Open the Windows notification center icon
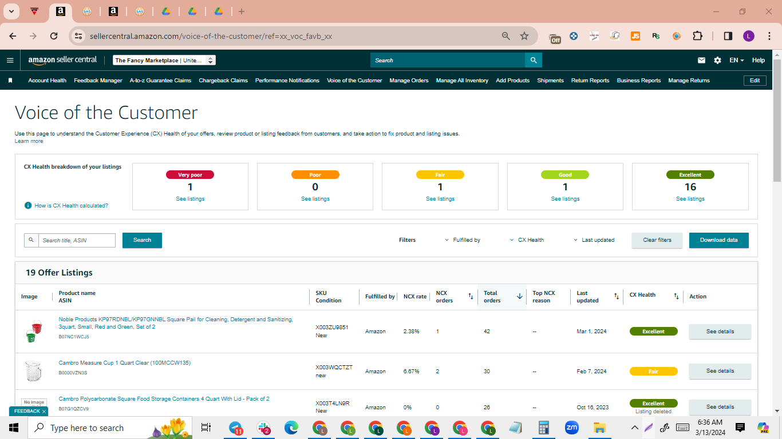This screenshot has height=439, width=782. [x=740, y=428]
